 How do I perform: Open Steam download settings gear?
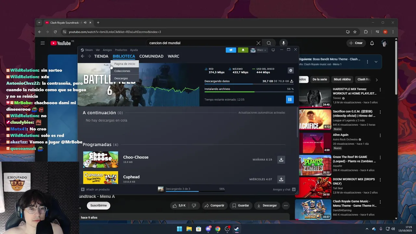point(291,70)
